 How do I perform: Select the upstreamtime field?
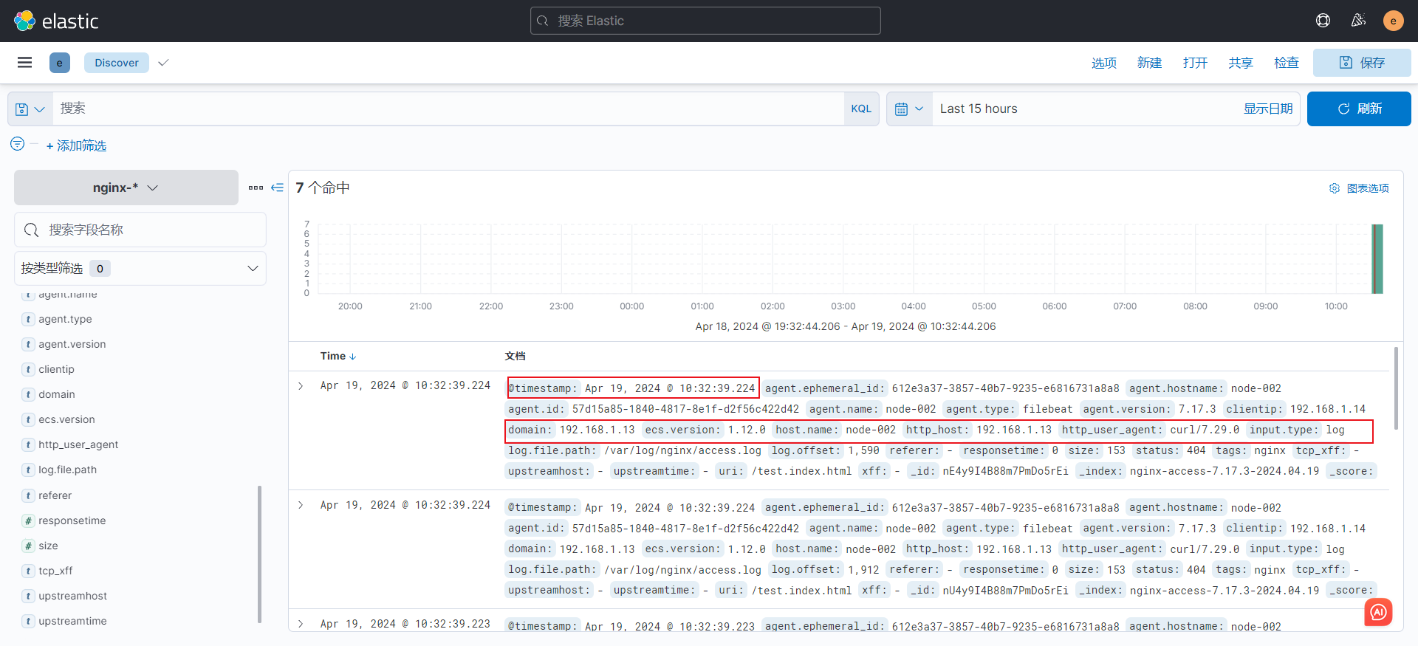[x=72, y=621]
